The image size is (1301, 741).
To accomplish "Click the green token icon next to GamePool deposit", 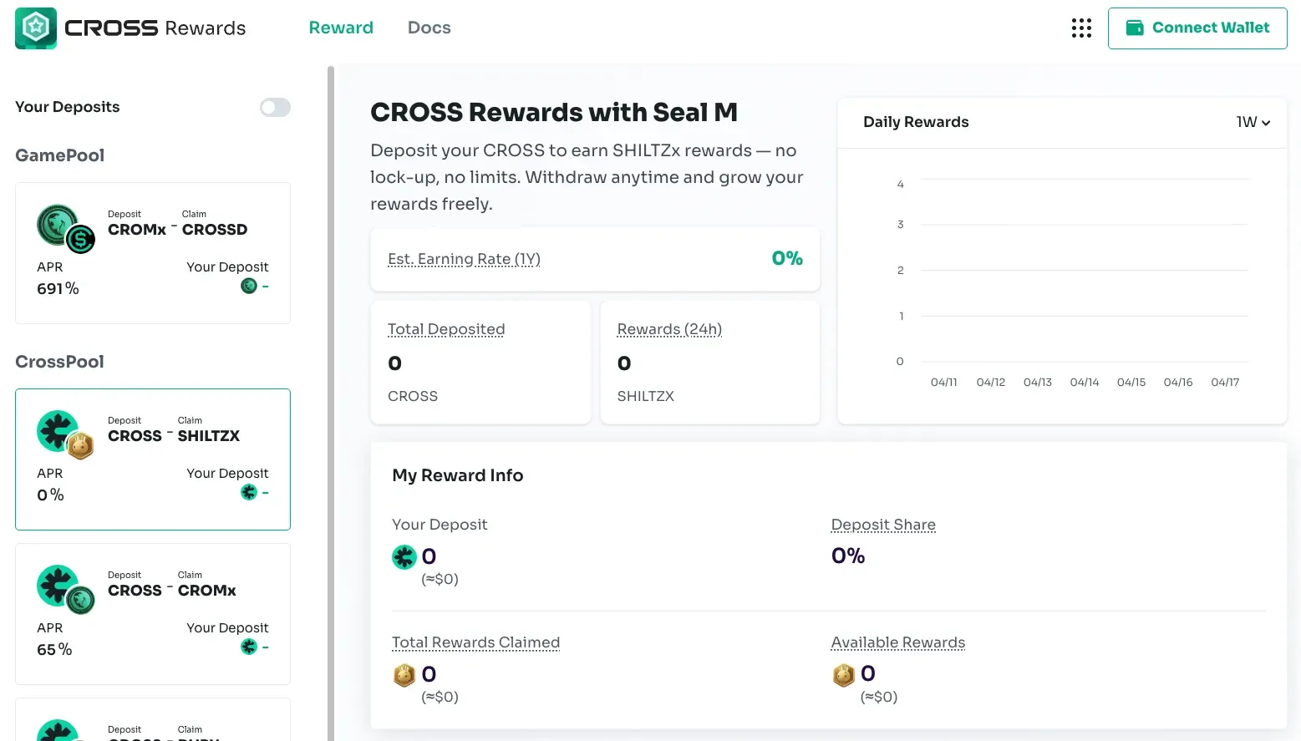I will [249, 286].
